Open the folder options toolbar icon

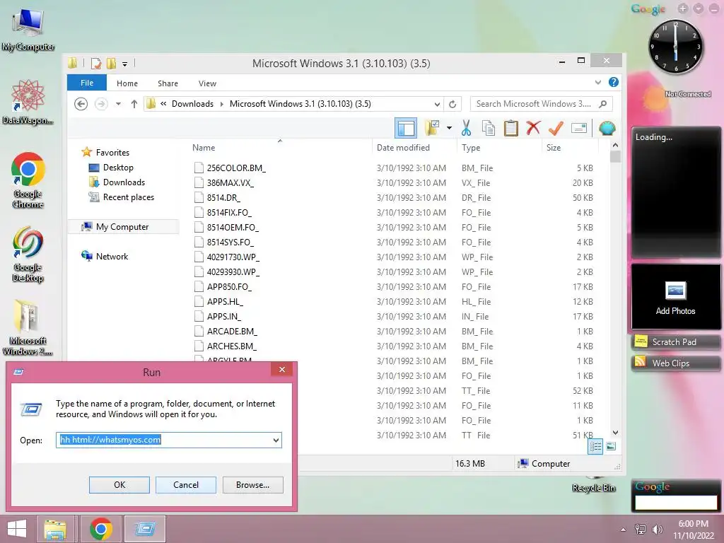point(432,128)
